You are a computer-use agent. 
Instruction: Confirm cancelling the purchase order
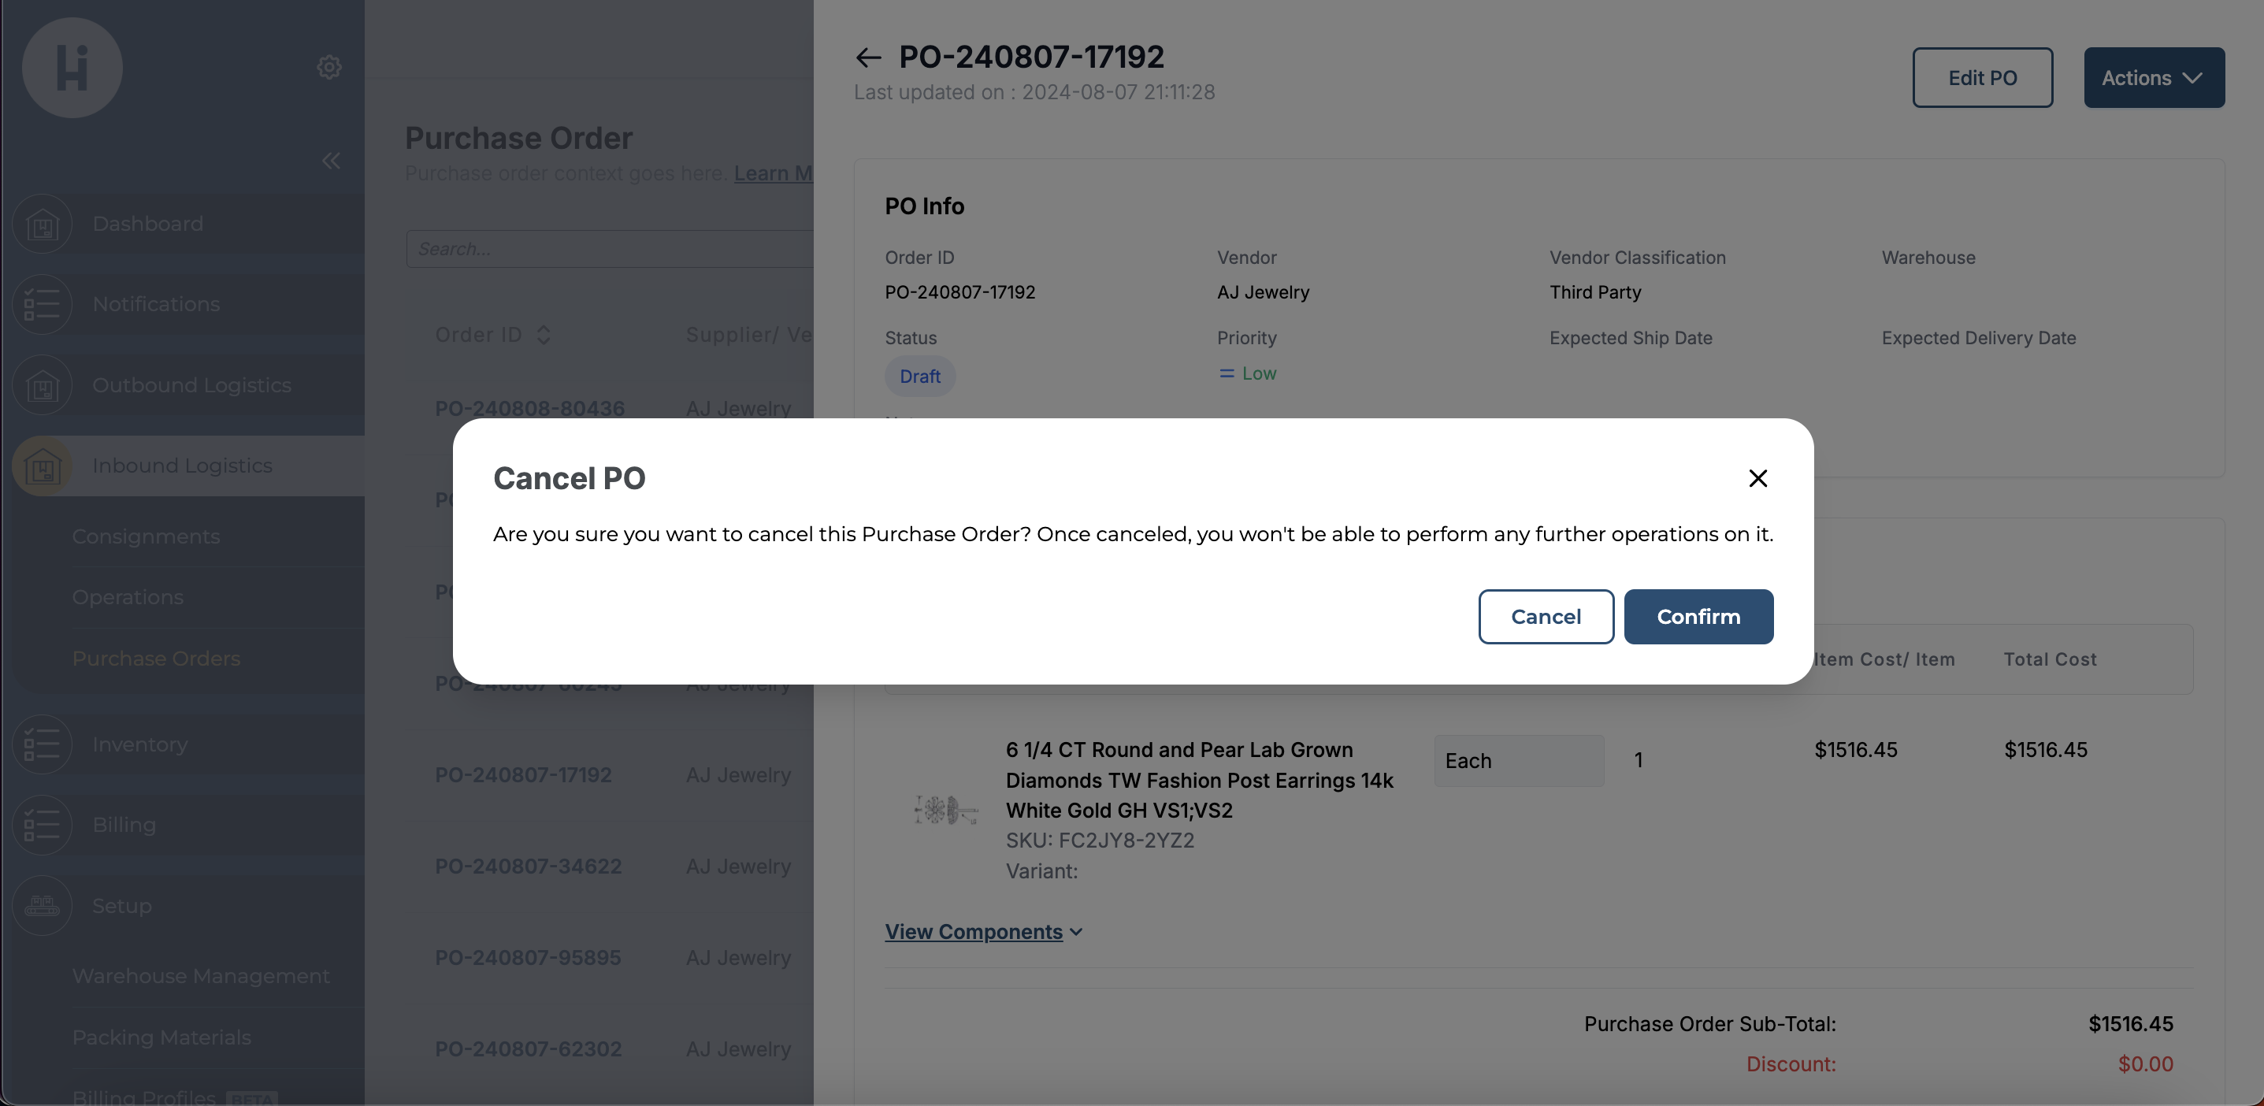coord(1698,616)
